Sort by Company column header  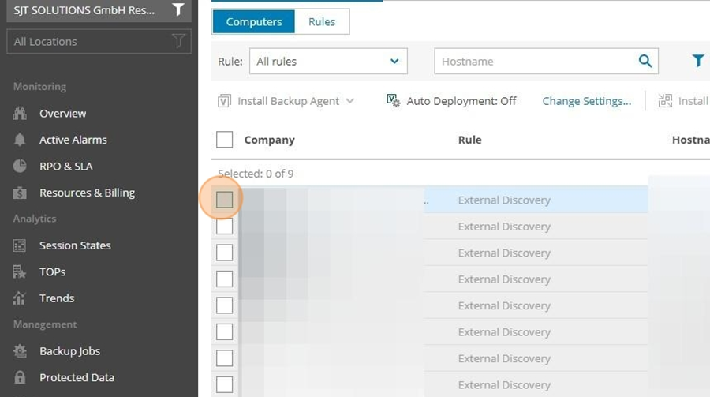point(270,140)
